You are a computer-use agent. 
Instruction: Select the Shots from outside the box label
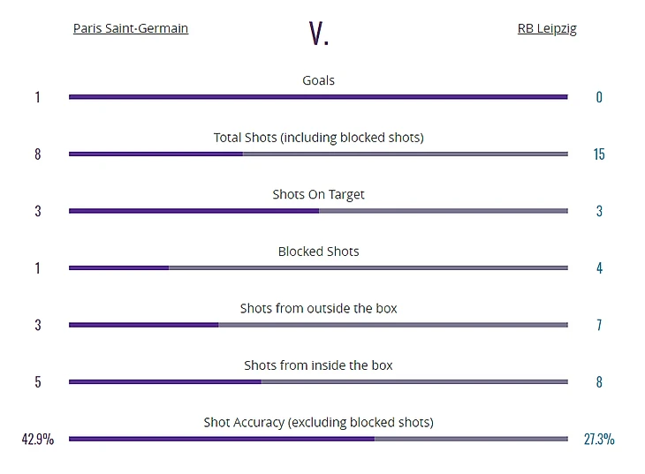point(318,308)
